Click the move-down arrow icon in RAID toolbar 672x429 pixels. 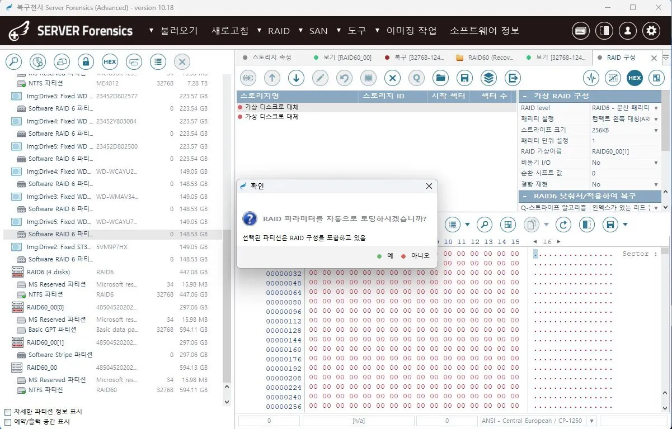296,78
